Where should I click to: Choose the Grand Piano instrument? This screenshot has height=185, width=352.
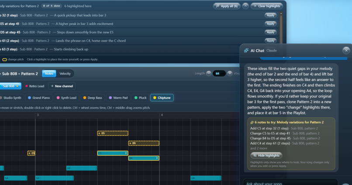[x=39, y=98]
